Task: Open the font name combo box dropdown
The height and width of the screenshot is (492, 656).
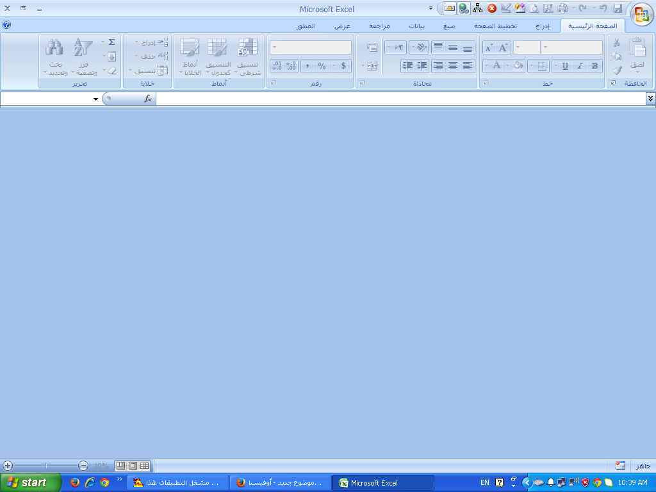Action: point(545,47)
